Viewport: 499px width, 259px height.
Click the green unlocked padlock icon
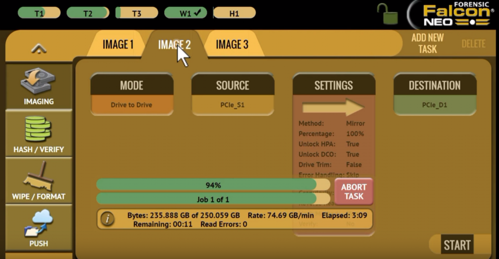click(x=388, y=14)
